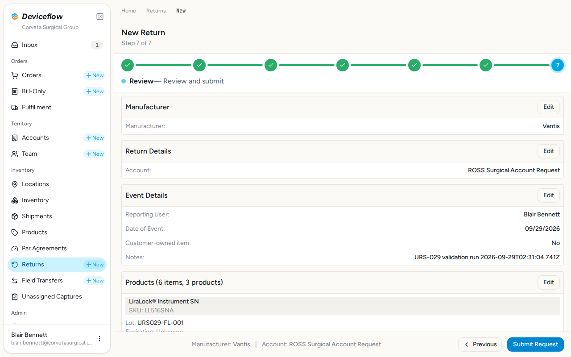Edit the Event Details section

pyautogui.click(x=549, y=195)
